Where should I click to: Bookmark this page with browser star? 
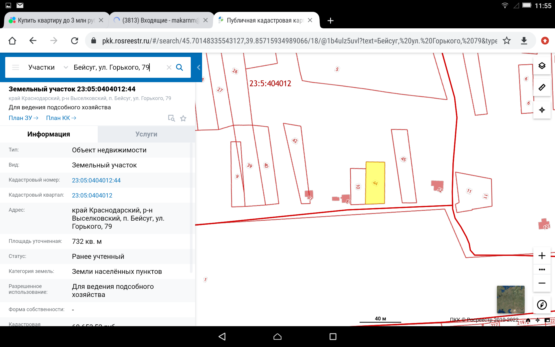pyautogui.click(x=506, y=41)
